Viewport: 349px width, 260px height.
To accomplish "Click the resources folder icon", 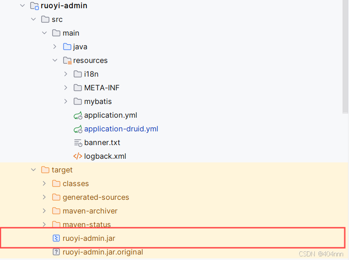I will [x=67, y=60].
